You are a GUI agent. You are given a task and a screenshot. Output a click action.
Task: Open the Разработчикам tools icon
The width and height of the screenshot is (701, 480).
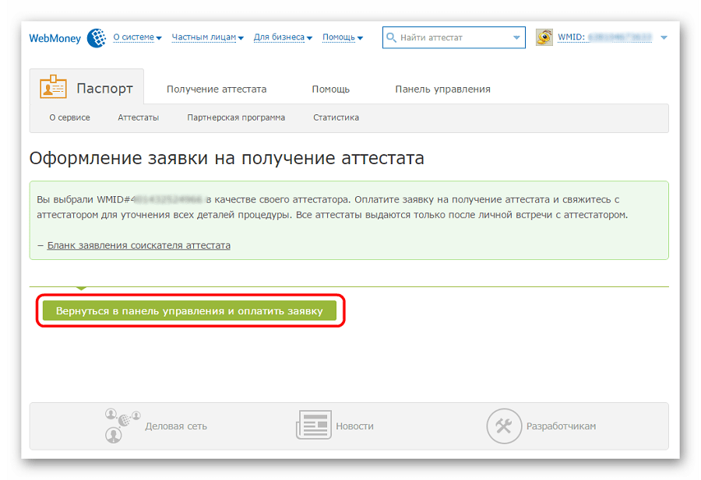click(x=504, y=426)
